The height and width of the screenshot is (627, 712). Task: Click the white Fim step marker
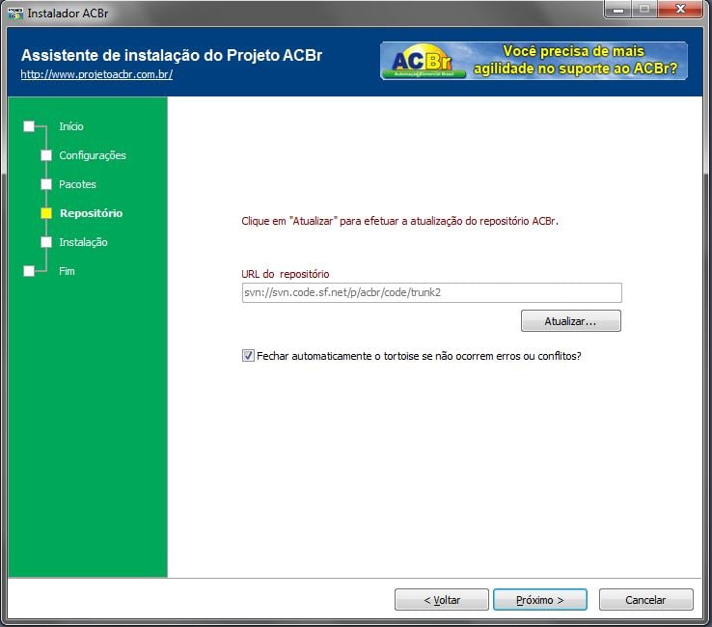(x=29, y=271)
